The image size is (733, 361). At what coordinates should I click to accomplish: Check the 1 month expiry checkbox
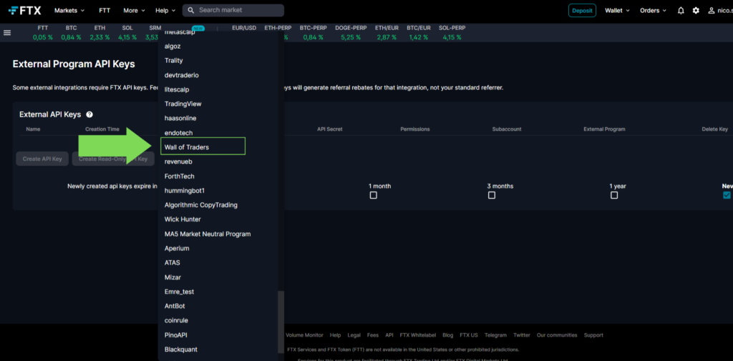point(373,195)
